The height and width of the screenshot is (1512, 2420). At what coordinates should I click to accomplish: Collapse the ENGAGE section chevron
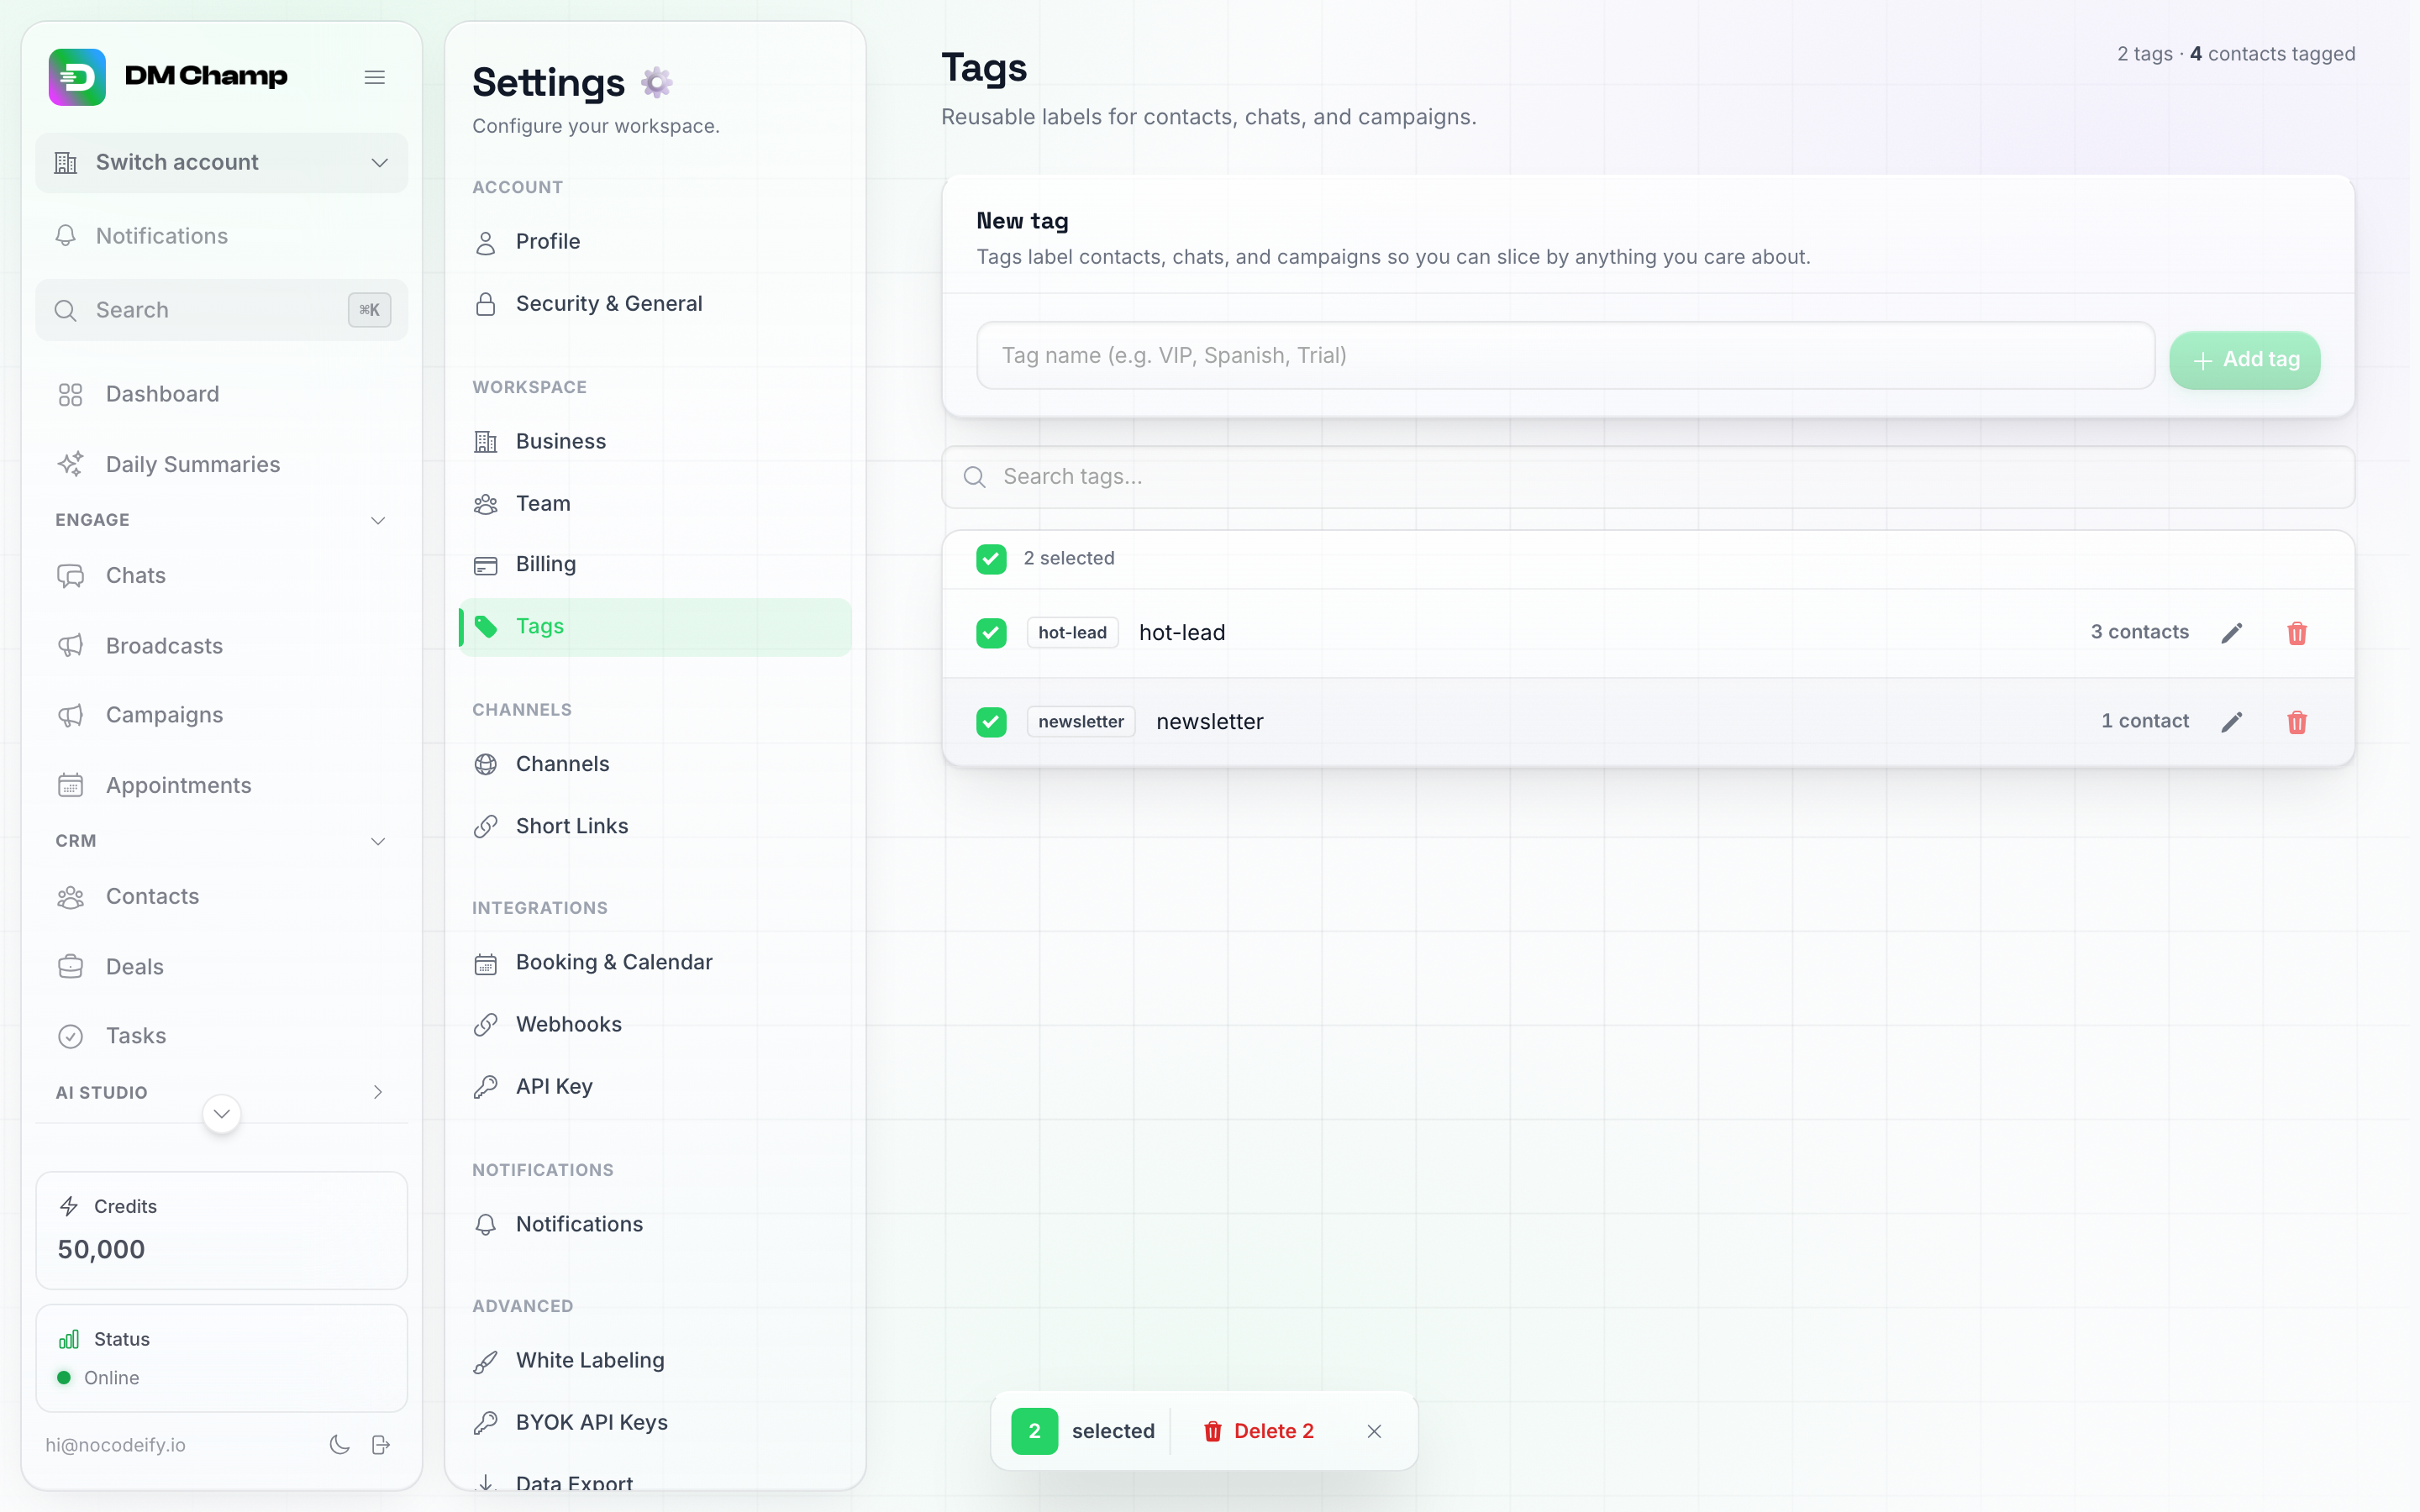[x=378, y=520]
